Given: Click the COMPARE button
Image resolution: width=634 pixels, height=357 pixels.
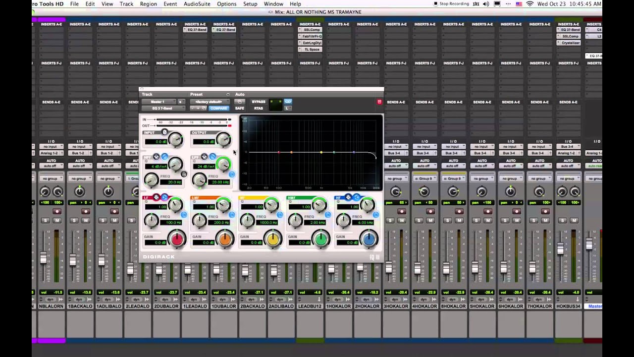Looking at the screenshot, I should click(219, 108).
